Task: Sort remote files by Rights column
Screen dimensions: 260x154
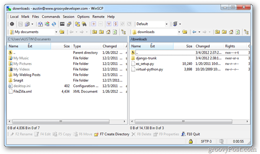Action: pos(235,46)
